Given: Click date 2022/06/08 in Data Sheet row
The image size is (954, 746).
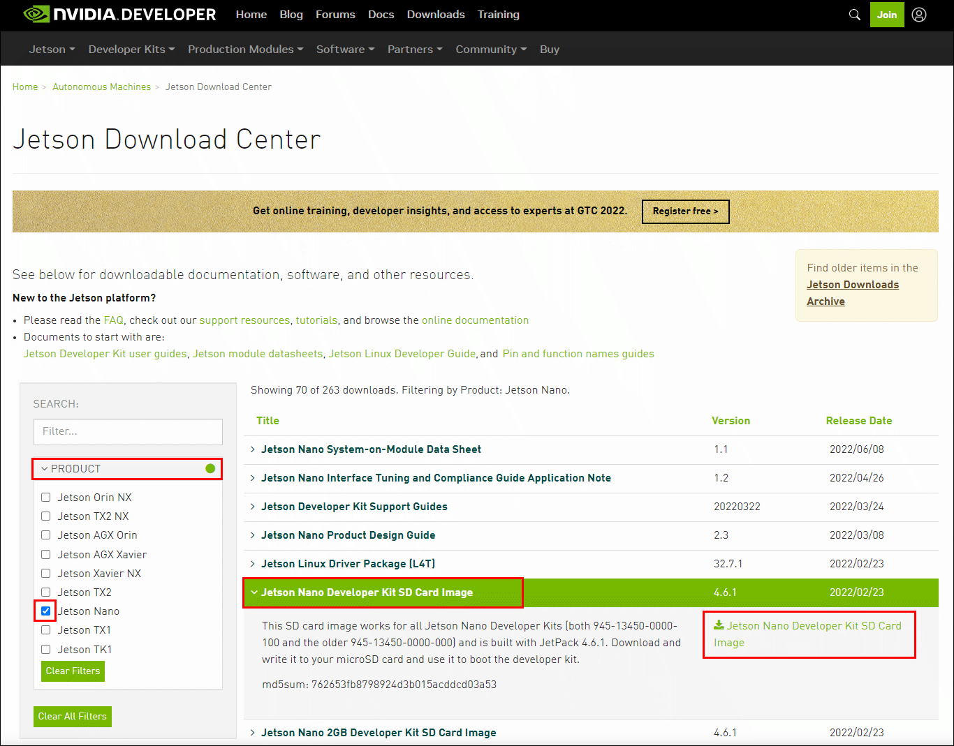Looking at the screenshot, I should tap(857, 449).
